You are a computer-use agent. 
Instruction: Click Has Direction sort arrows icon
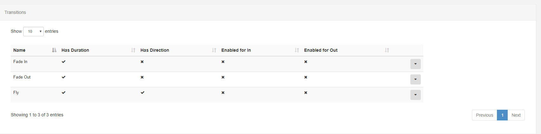tap(214, 50)
